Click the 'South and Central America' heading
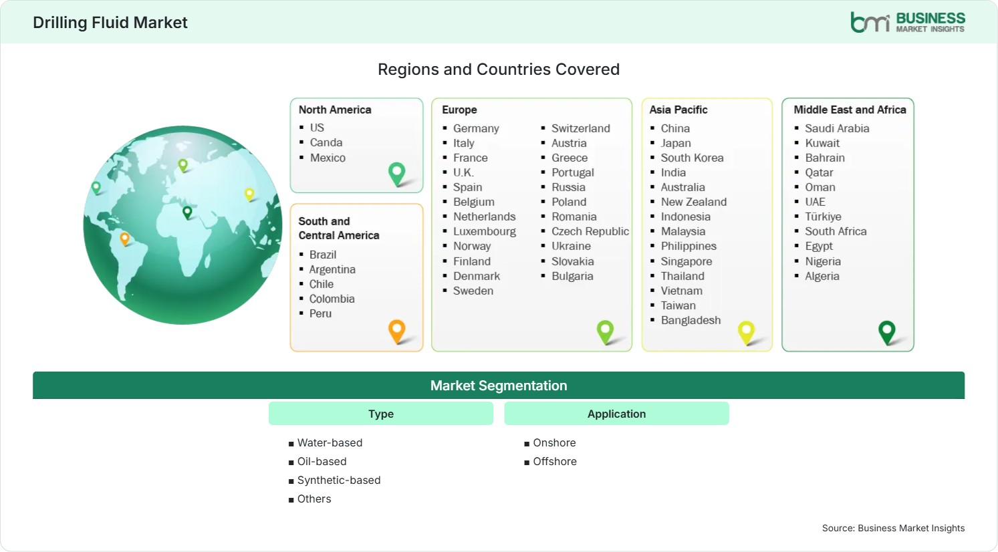Image resolution: width=998 pixels, height=552 pixels. pos(339,228)
